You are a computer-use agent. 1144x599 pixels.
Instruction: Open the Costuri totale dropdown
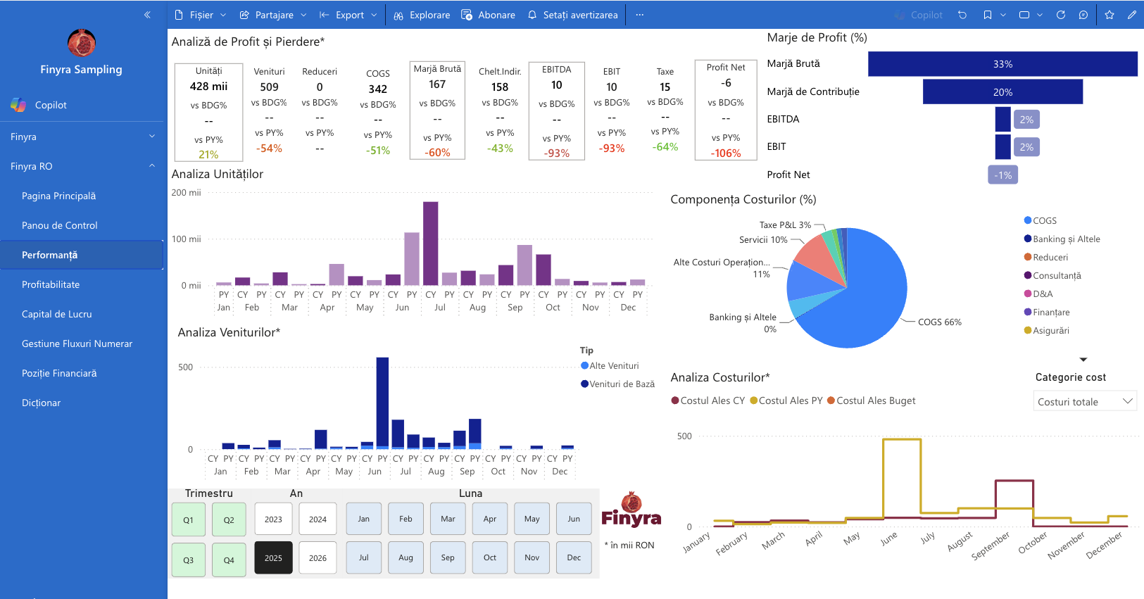point(1085,401)
